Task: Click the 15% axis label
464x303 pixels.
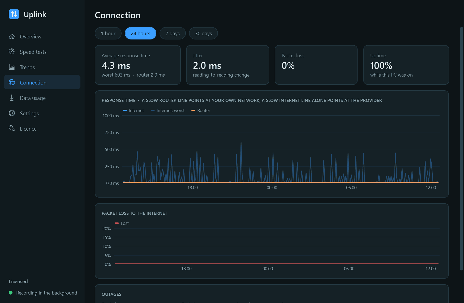Action: coord(107,237)
